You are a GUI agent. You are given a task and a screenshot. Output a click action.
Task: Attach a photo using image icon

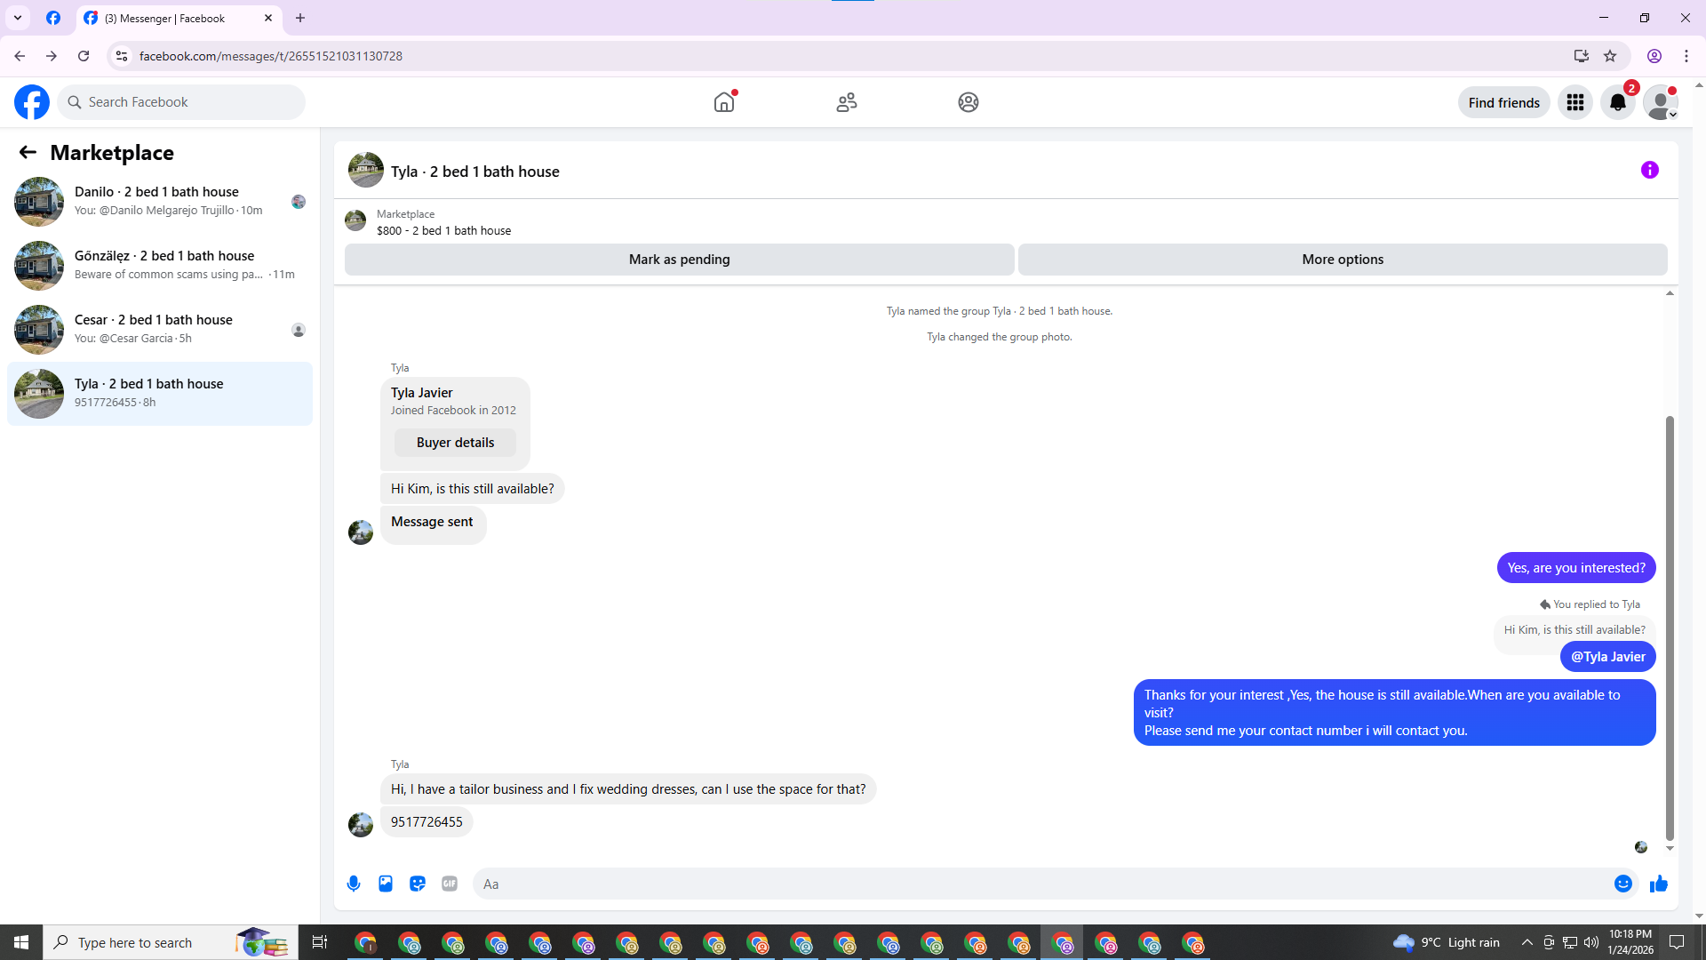[x=386, y=884]
